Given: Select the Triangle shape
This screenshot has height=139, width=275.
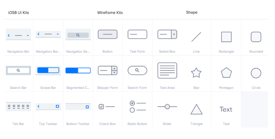Looking at the screenshot, I should pyautogui.click(x=196, y=110).
